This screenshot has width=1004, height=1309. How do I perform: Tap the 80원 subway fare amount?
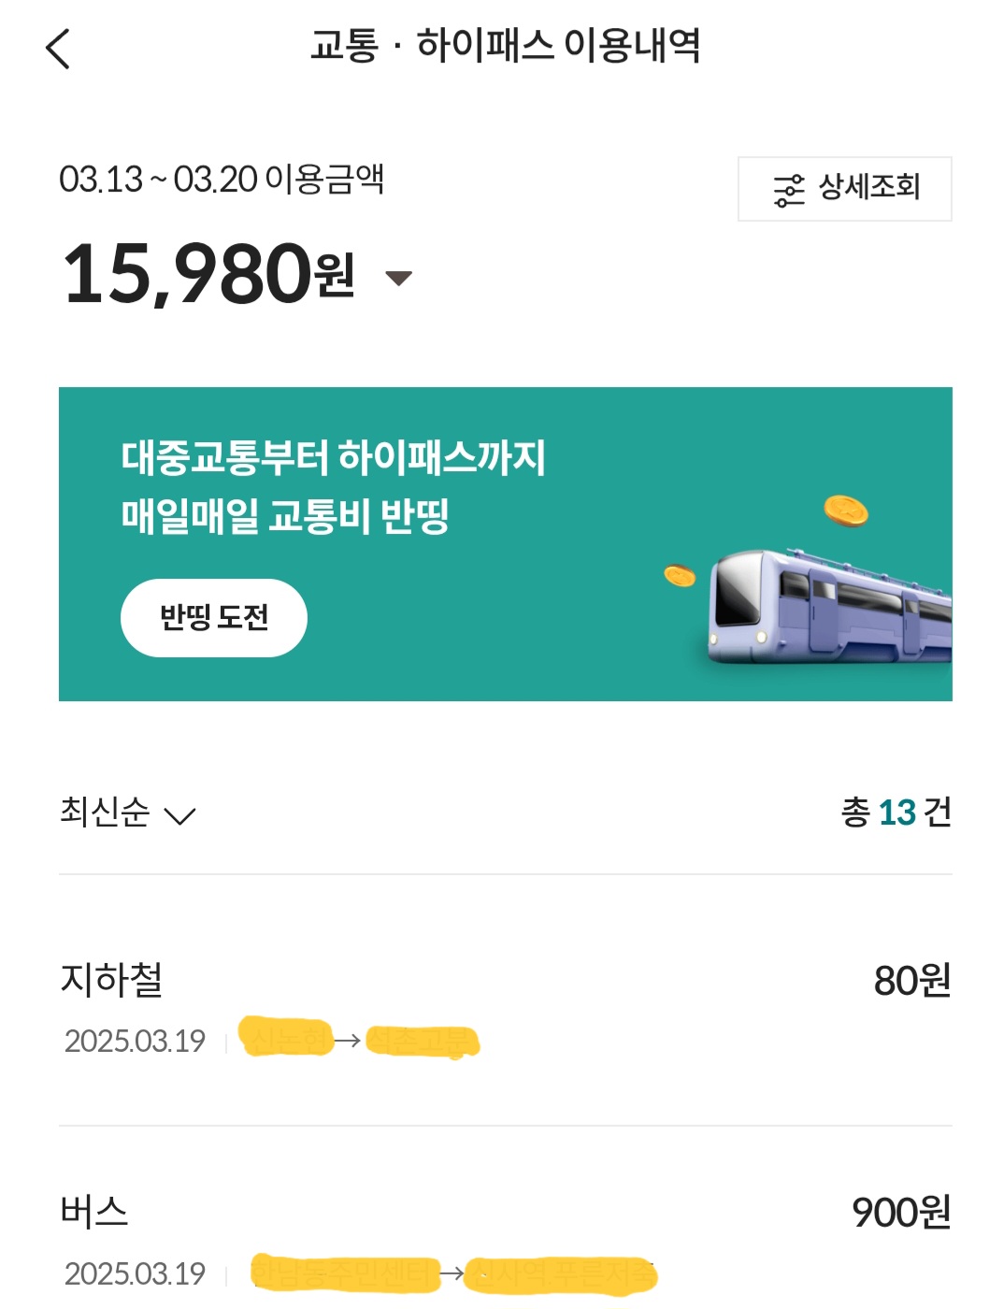[911, 981]
